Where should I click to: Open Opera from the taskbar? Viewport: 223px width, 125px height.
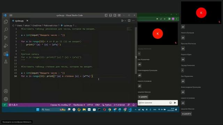point(105,110)
